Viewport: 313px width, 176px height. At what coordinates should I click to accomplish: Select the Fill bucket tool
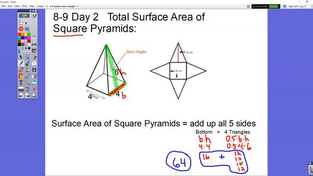coord(27,70)
